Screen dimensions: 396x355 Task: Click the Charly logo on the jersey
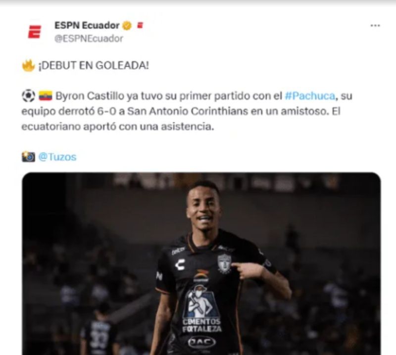[x=180, y=264]
